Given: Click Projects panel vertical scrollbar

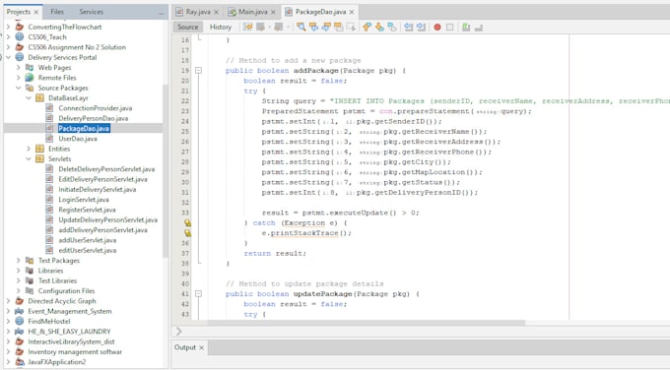Looking at the screenshot, I should pos(166,170).
